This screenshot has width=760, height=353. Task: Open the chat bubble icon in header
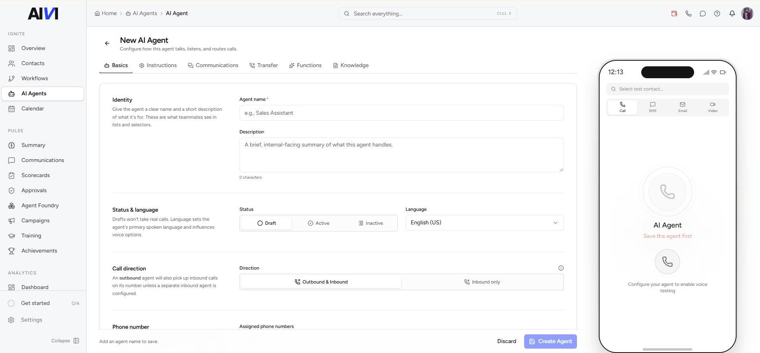(703, 14)
